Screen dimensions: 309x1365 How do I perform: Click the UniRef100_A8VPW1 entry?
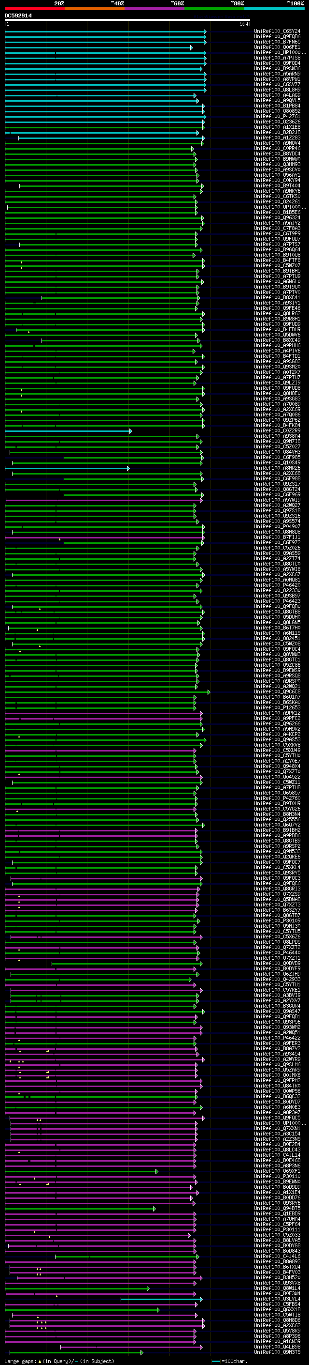[x=277, y=79]
